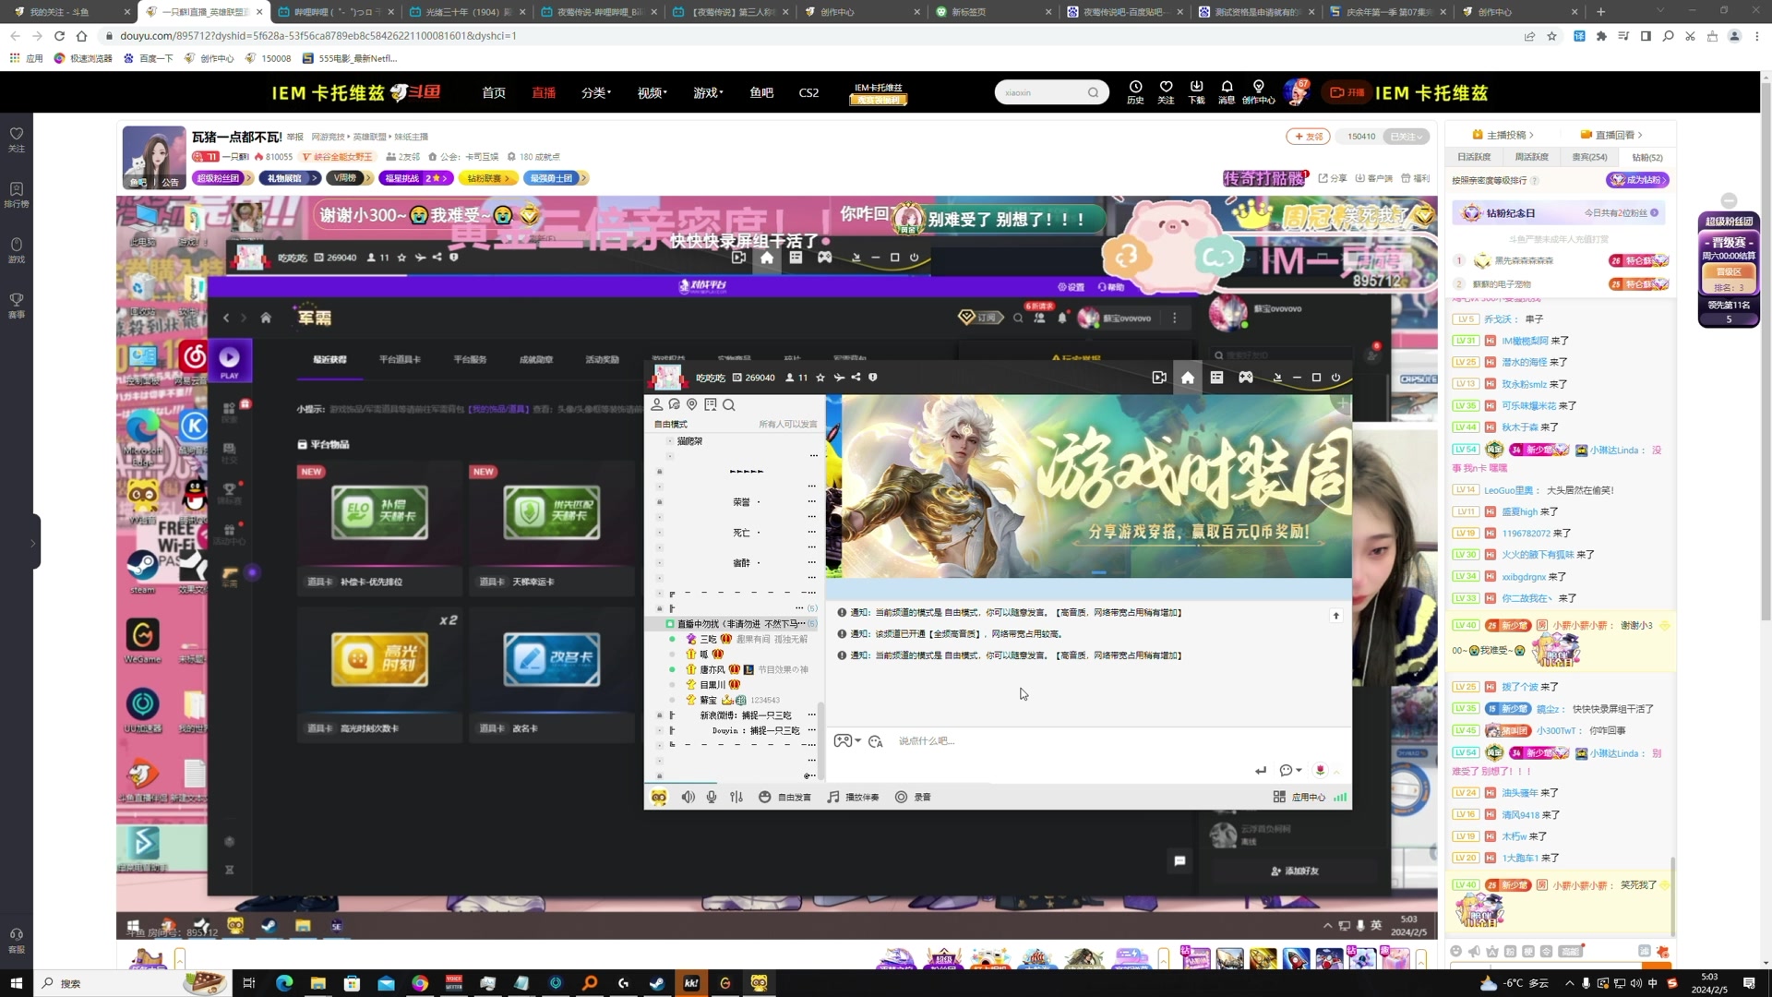
Task: Mute the microphone in the voice toolbar
Action: [x=712, y=797]
